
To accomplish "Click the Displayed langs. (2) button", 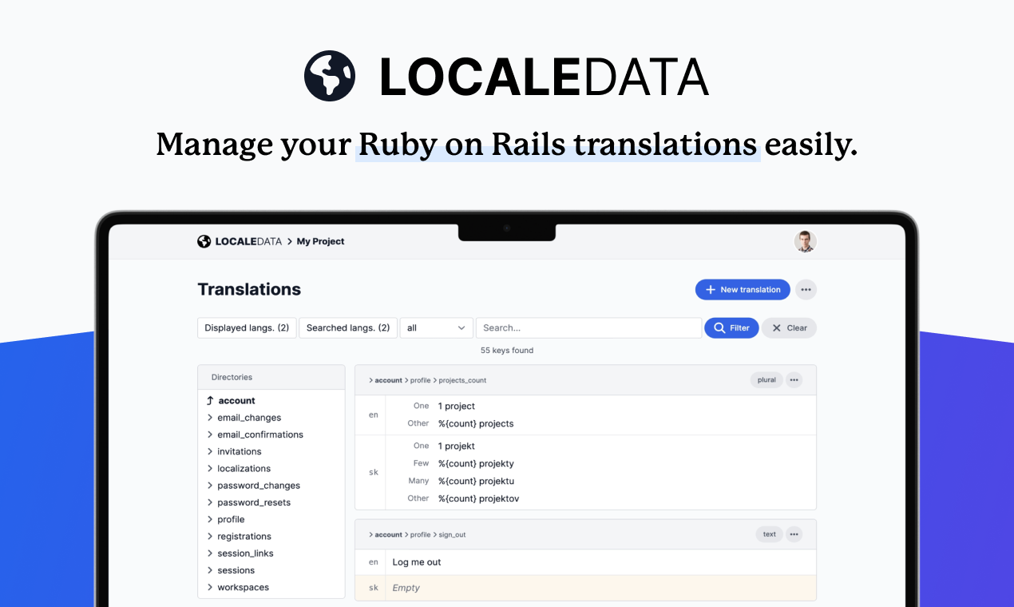I will click(x=247, y=327).
